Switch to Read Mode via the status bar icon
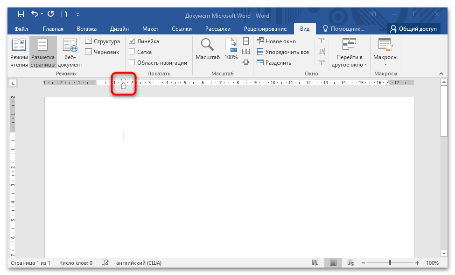The image size is (455, 275). (x=315, y=262)
